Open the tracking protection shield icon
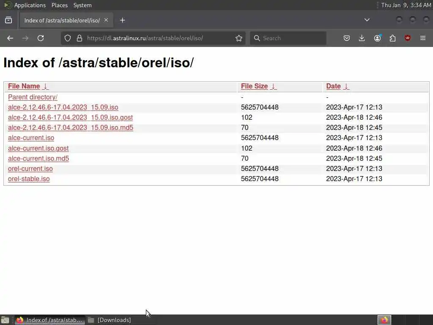Screen dimensions: 433x325 click(68, 38)
